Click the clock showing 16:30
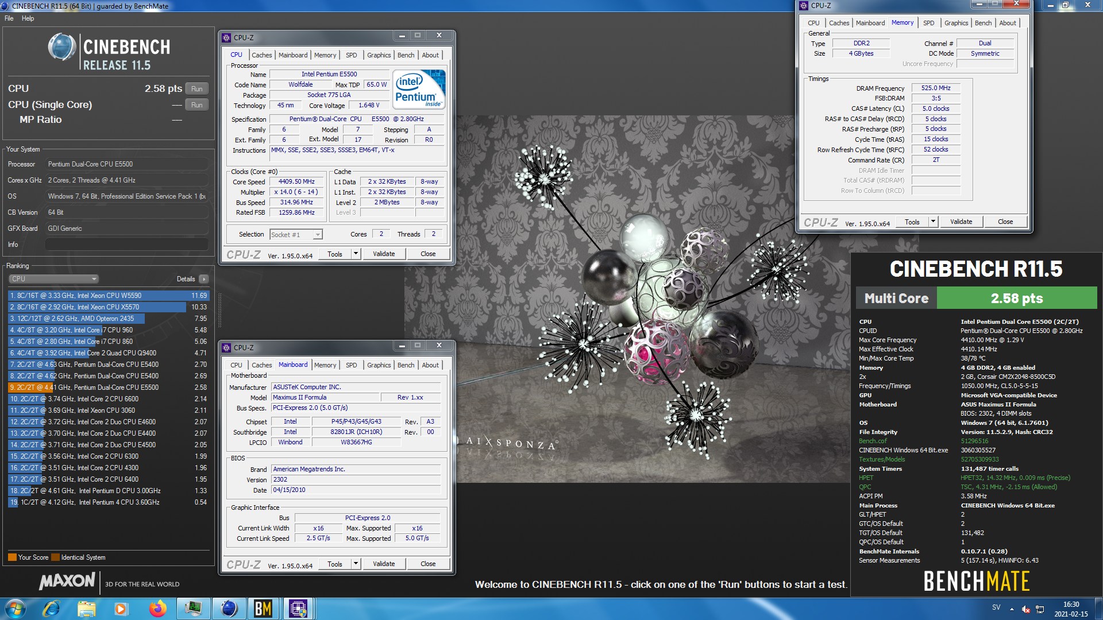1103x620 pixels. click(x=1071, y=604)
